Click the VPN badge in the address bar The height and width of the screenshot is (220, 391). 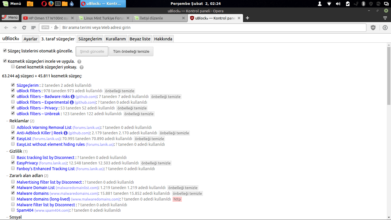point(45,27)
